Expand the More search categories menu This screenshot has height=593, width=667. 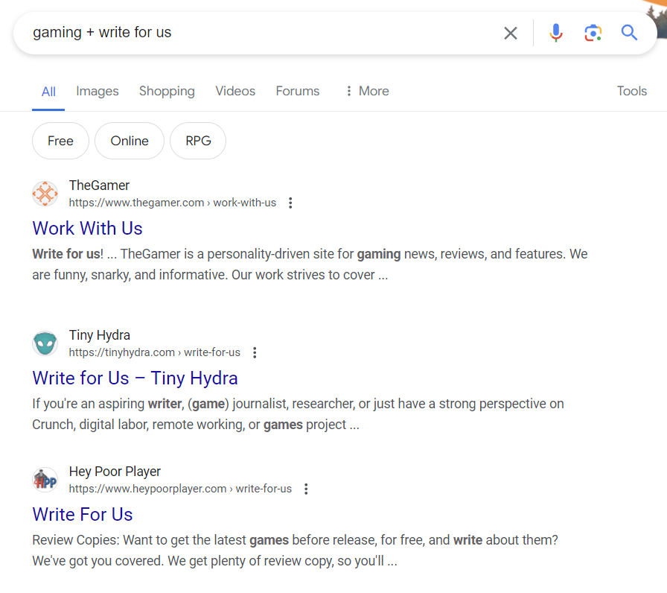(x=366, y=90)
